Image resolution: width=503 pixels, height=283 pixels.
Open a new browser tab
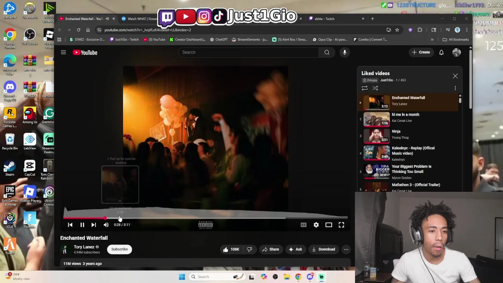(x=373, y=18)
